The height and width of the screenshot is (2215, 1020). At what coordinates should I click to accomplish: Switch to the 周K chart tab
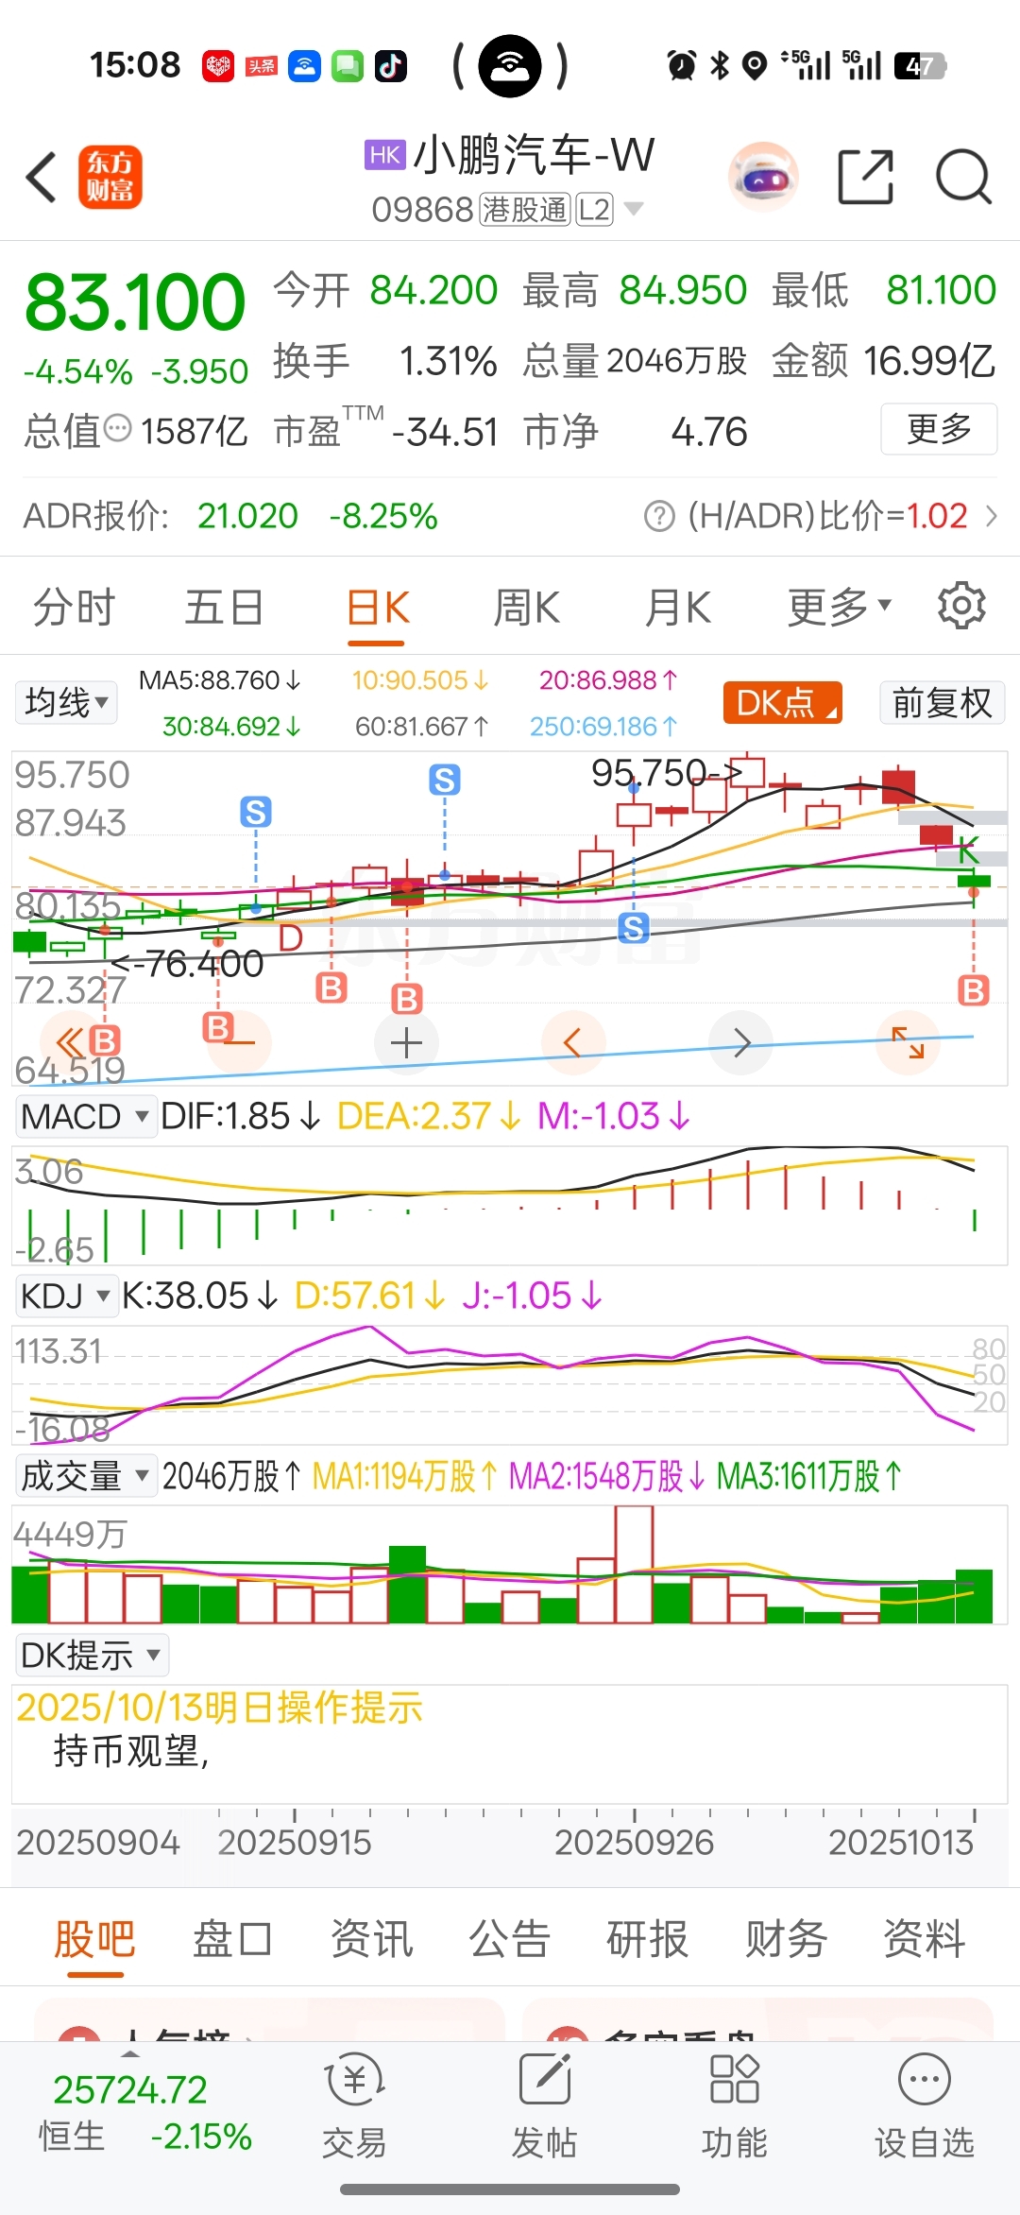pyautogui.click(x=527, y=606)
